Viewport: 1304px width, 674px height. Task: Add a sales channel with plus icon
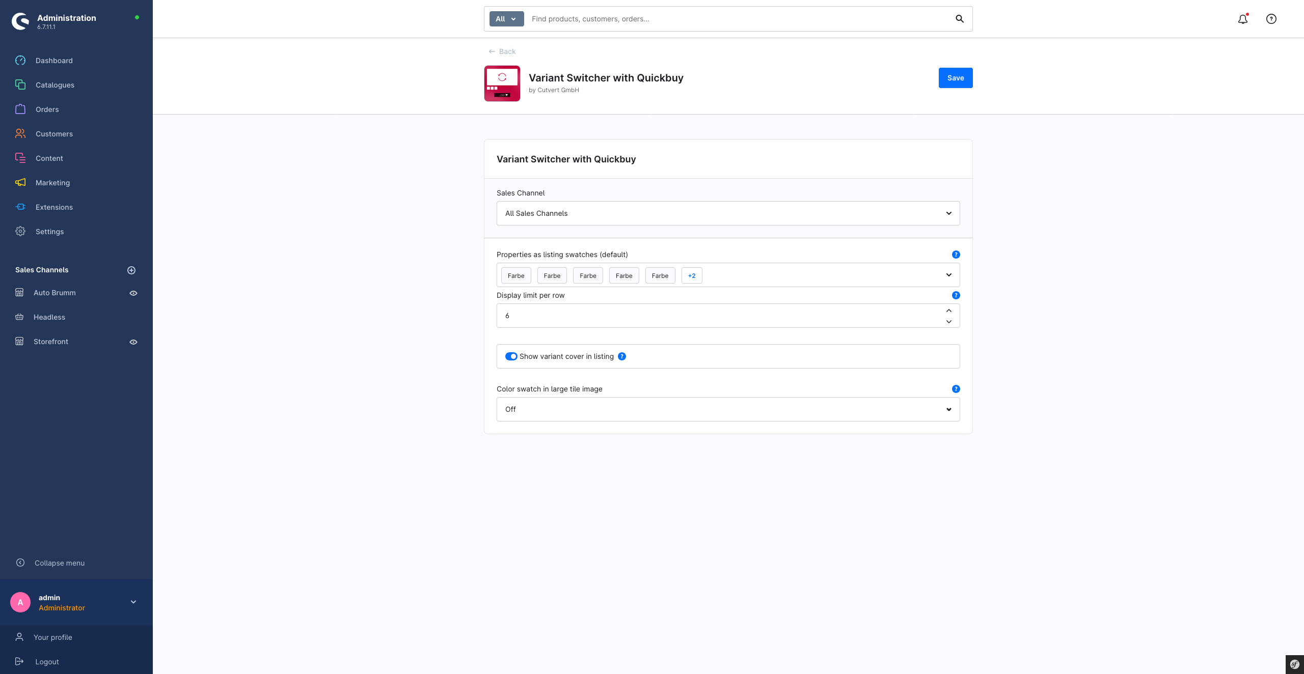pyautogui.click(x=131, y=270)
